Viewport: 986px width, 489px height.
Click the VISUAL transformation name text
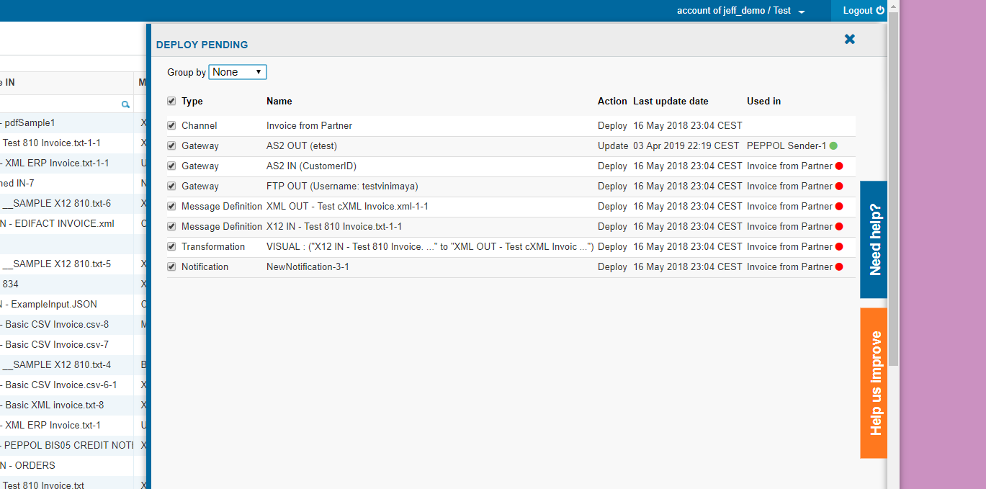pos(430,246)
